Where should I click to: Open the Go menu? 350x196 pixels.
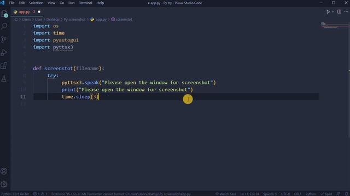click(x=62, y=3)
